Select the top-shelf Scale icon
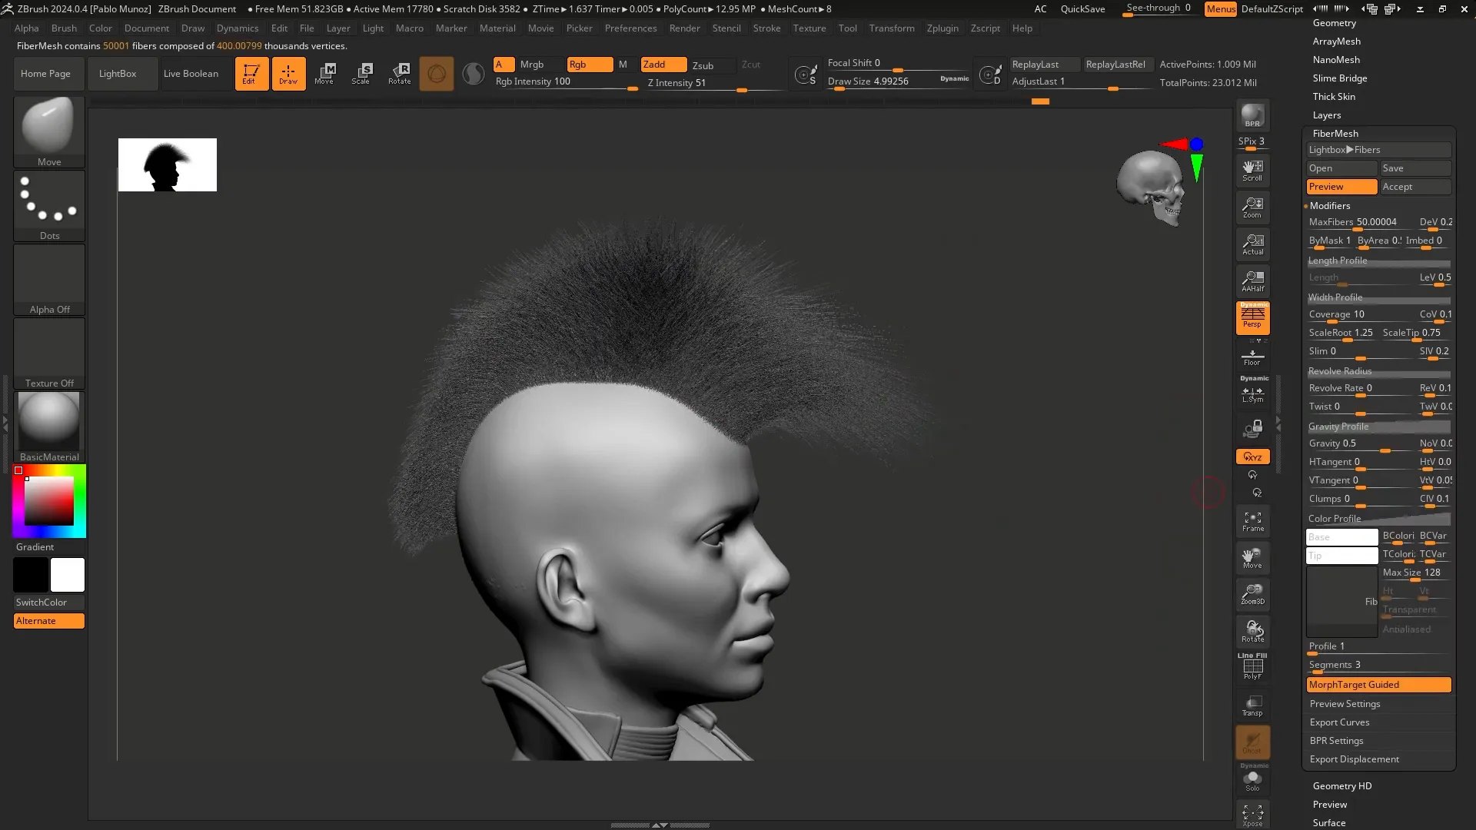Image resolution: width=1476 pixels, height=830 pixels. pos(362,74)
